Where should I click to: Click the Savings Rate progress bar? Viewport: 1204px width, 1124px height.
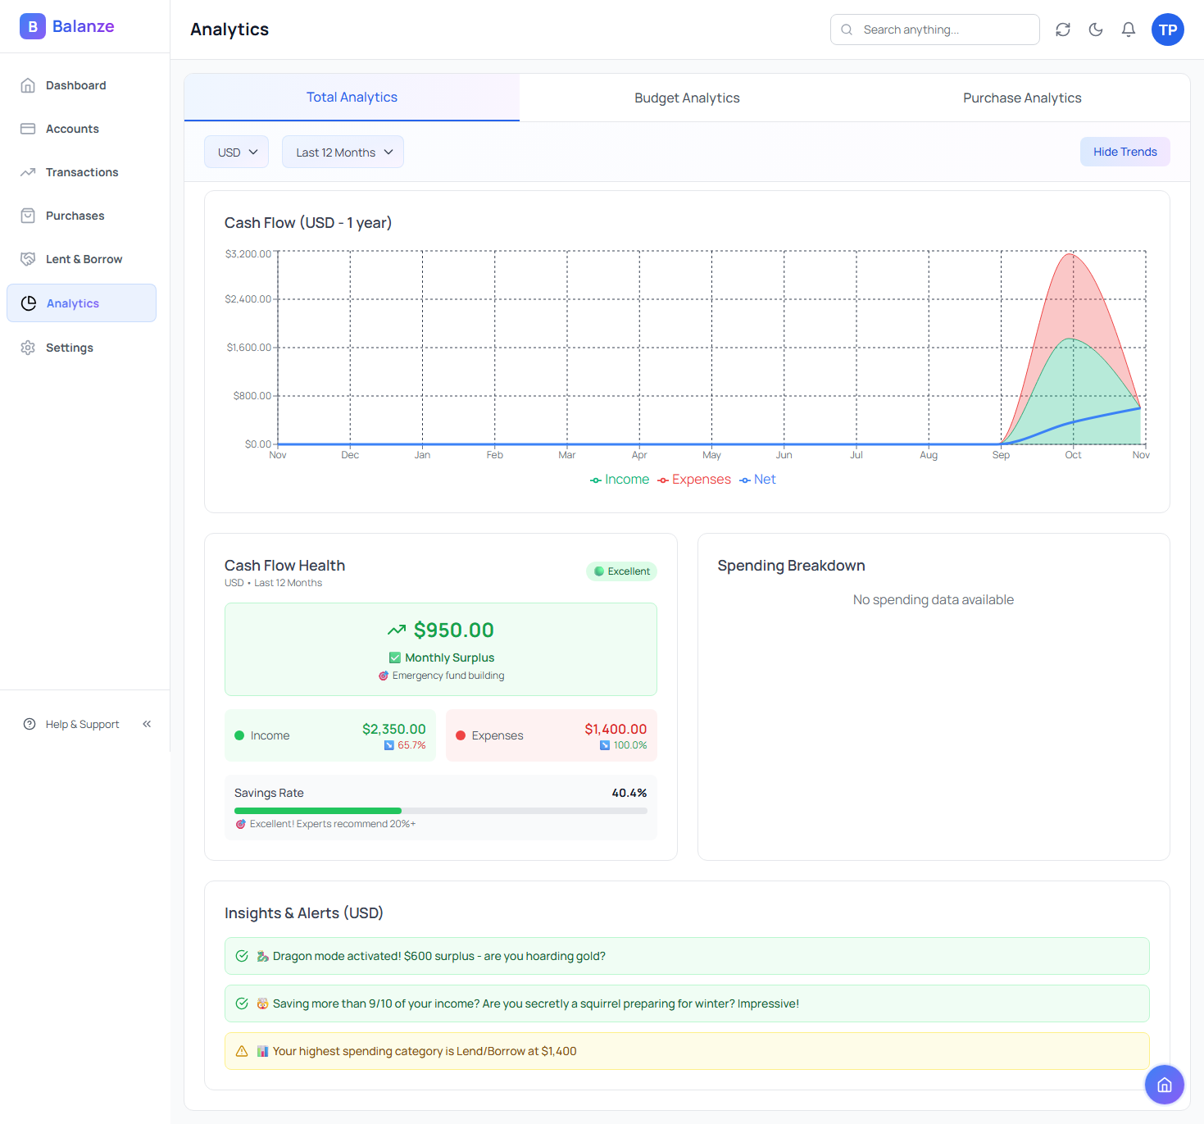440,811
